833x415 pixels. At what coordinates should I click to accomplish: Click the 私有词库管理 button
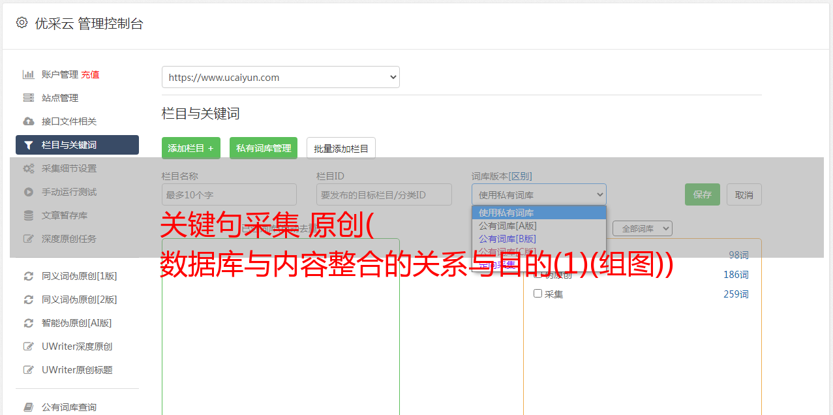264,148
